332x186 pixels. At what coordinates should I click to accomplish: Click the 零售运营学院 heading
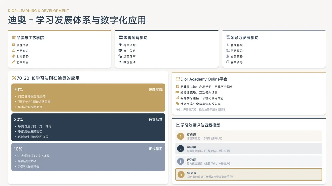pyautogui.click(x=135, y=38)
